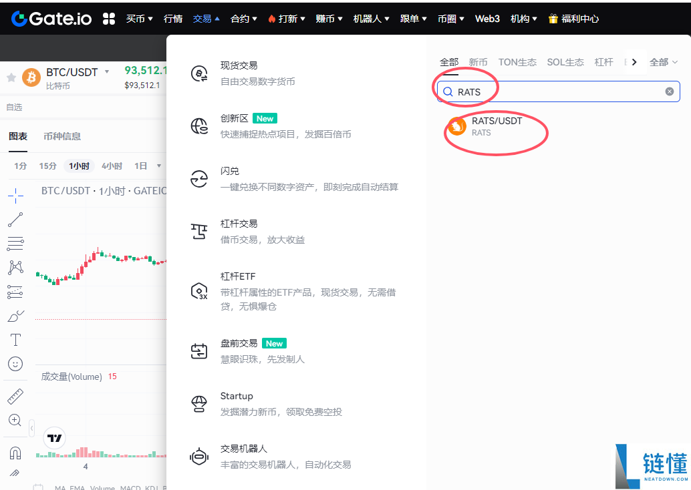Toggle the magnet snap mode
Viewport: 691px width, 490px height.
(15, 453)
